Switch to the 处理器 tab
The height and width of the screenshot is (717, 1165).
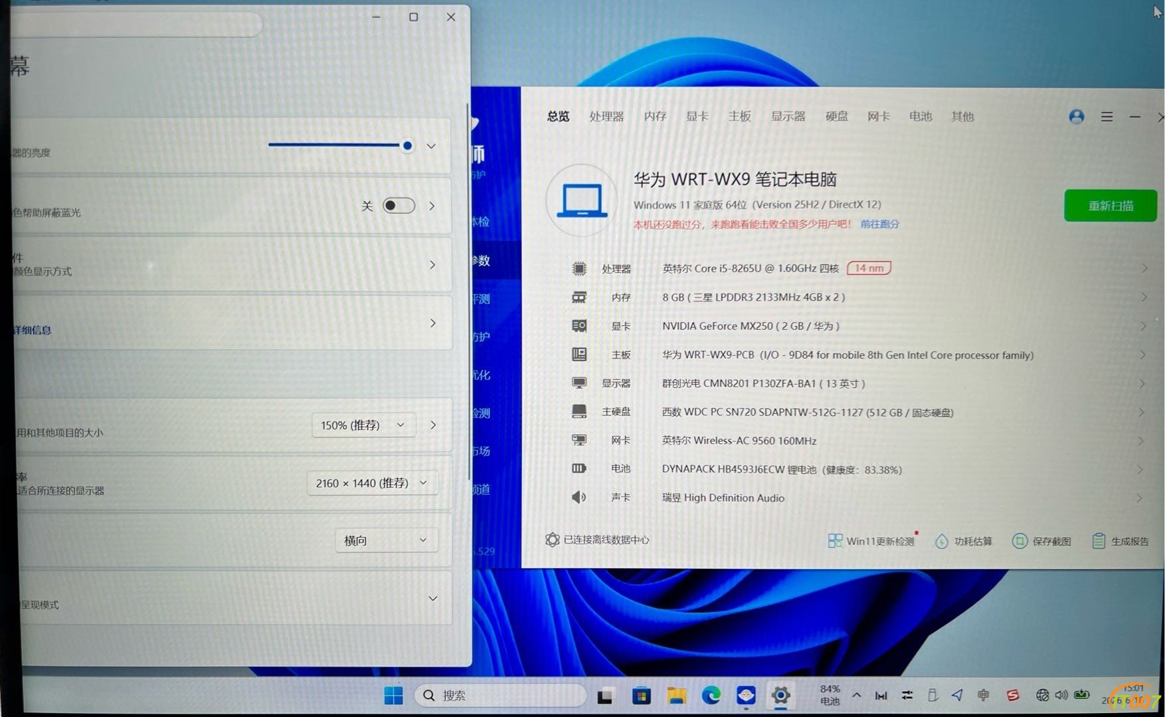point(606,116)
